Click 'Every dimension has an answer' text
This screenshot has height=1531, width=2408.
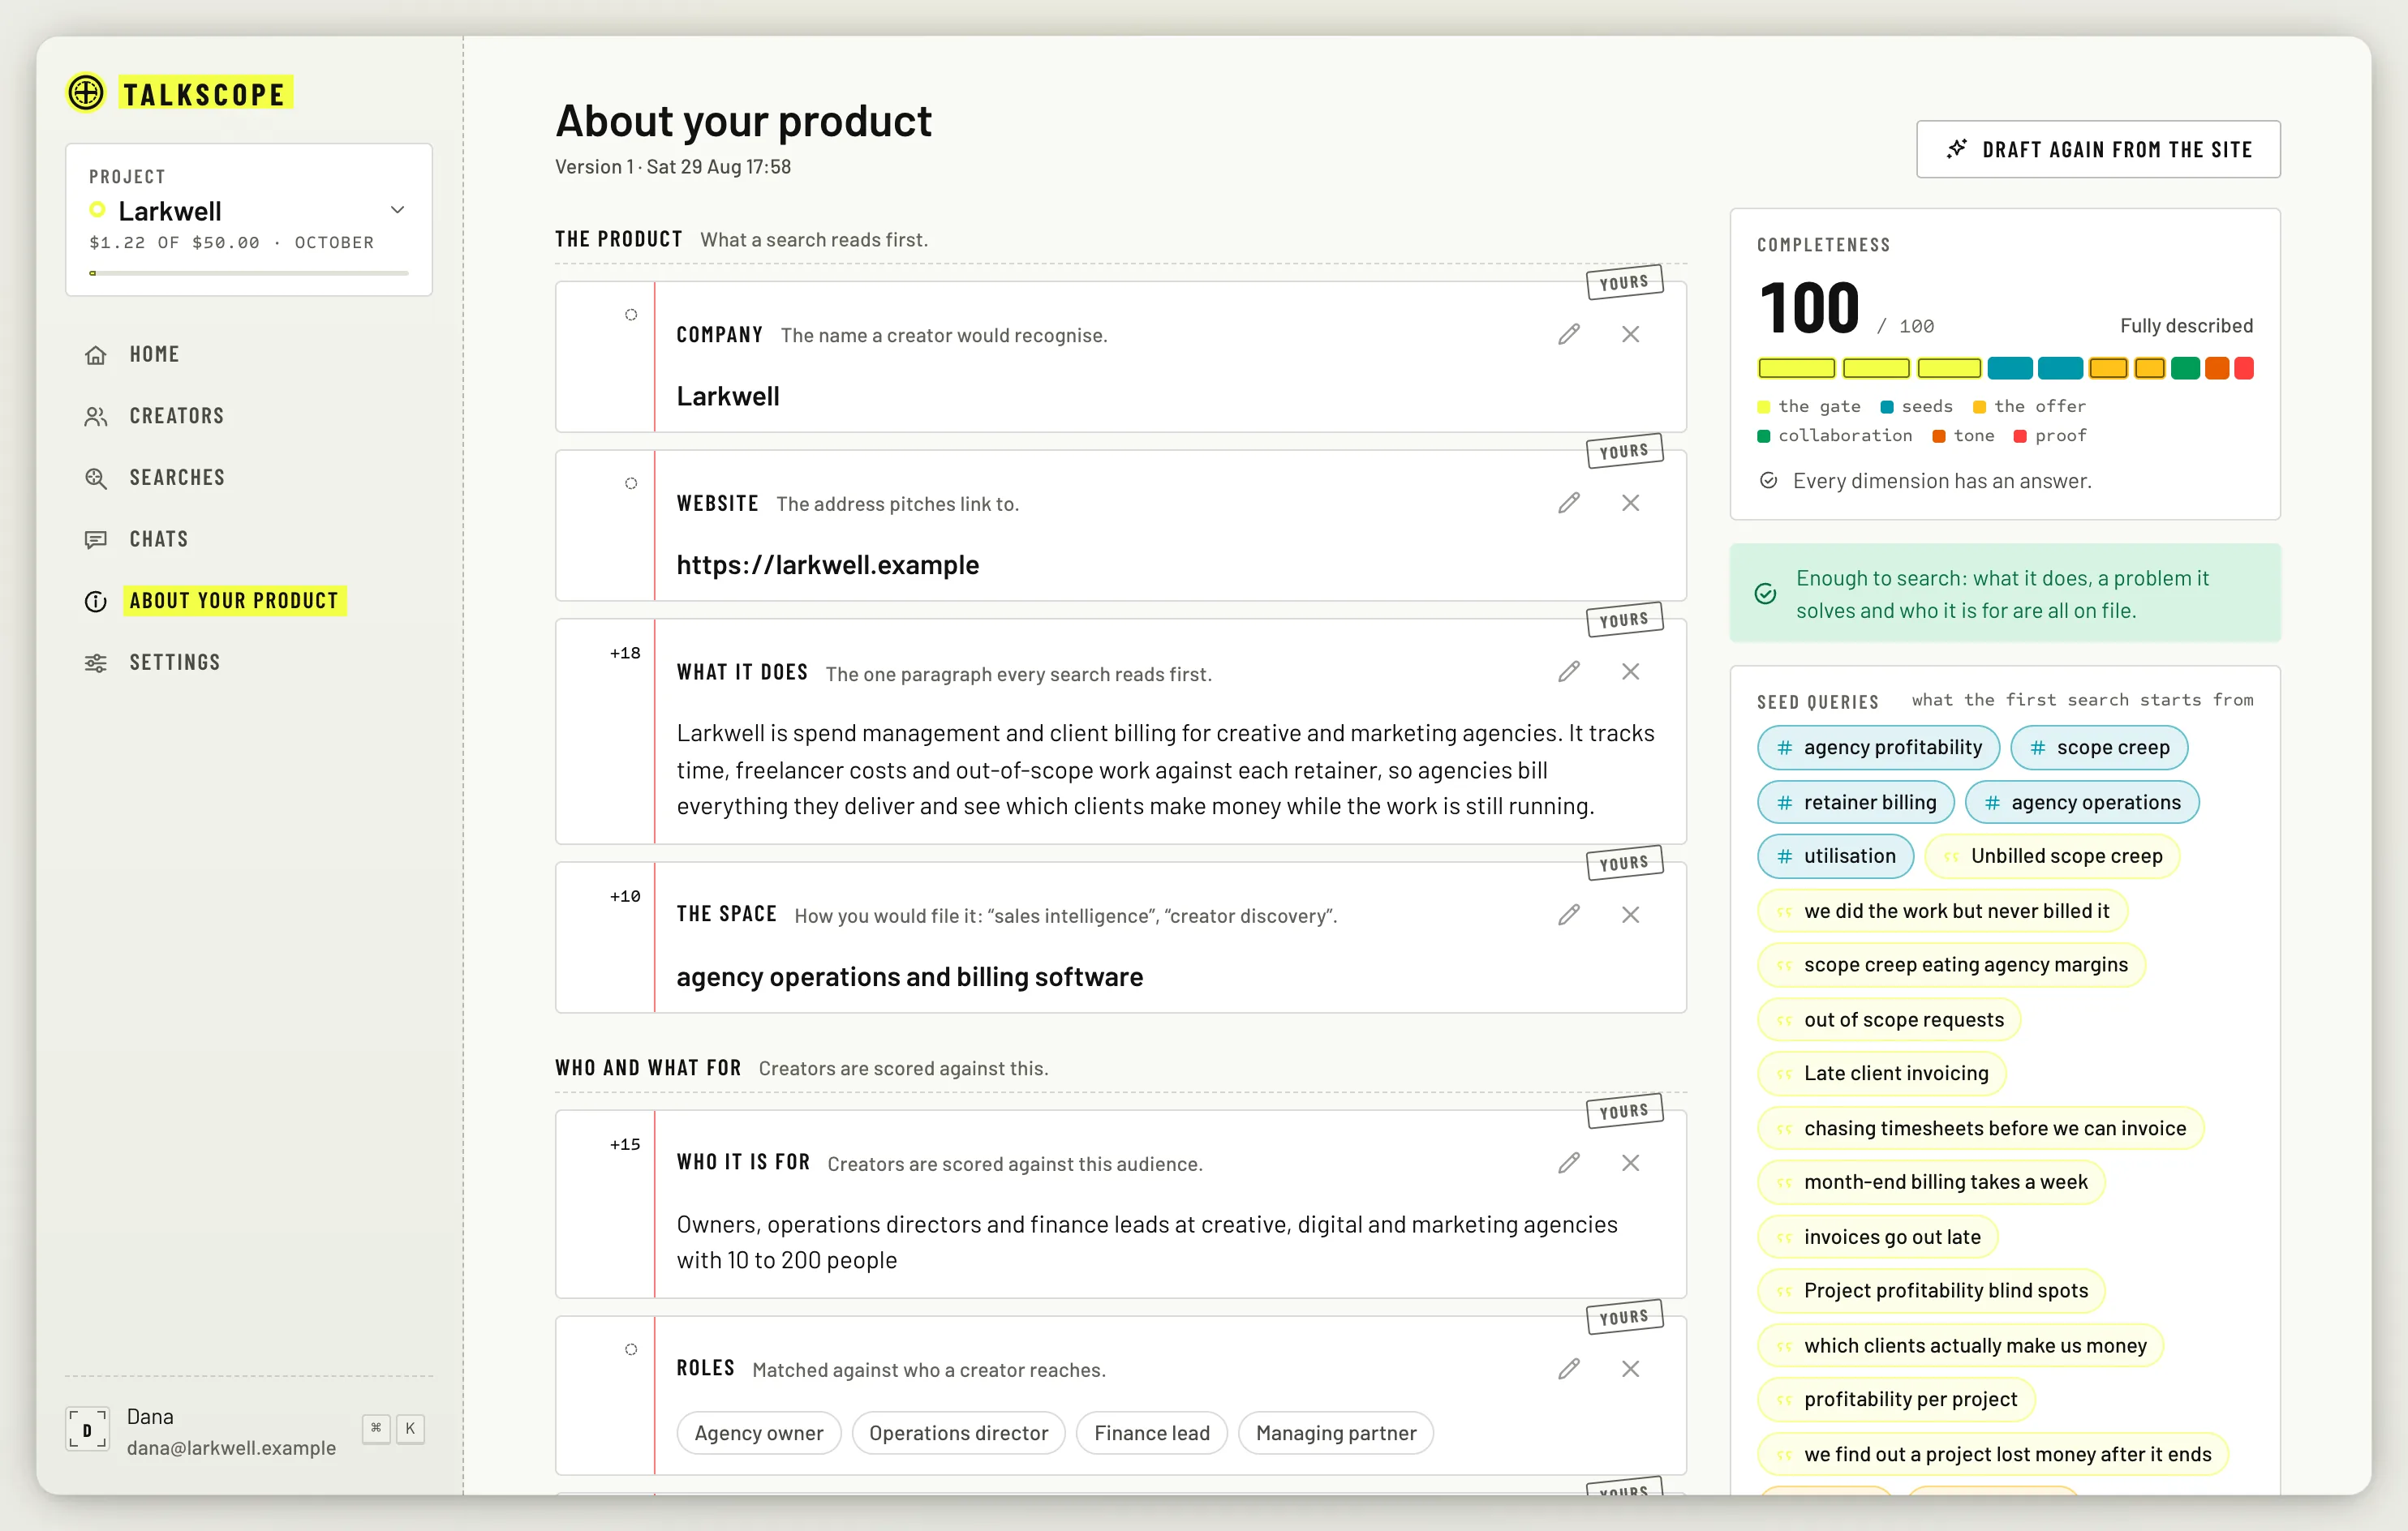click(1942, 482)
